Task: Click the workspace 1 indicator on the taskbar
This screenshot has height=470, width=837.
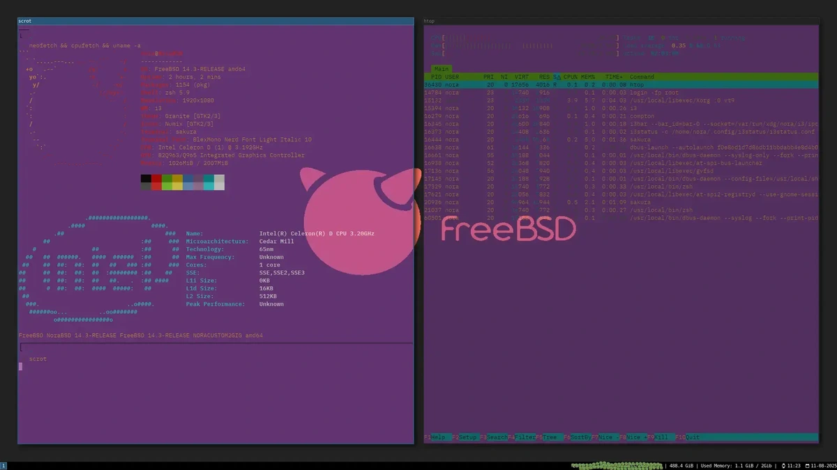Action: pyautogui.click(x=3, y=464)
